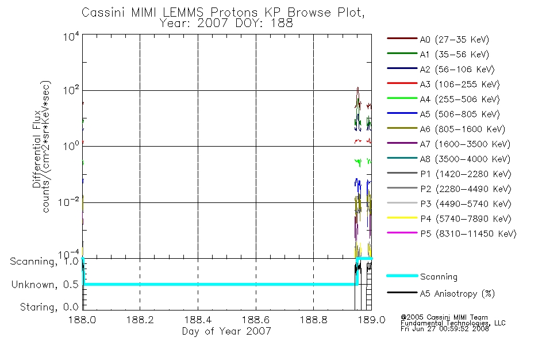Click the bright green A4 flux trace
This screenshot has height=345, width=546.
point(363,162)
